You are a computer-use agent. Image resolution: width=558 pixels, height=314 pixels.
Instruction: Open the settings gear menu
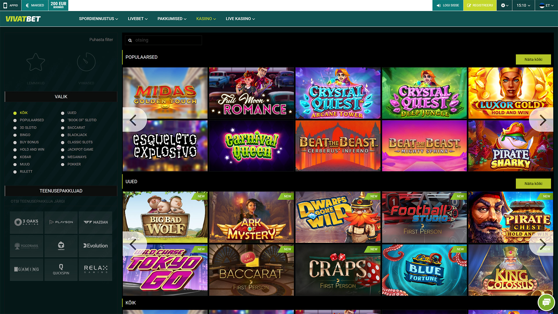(x=505, y=5)
